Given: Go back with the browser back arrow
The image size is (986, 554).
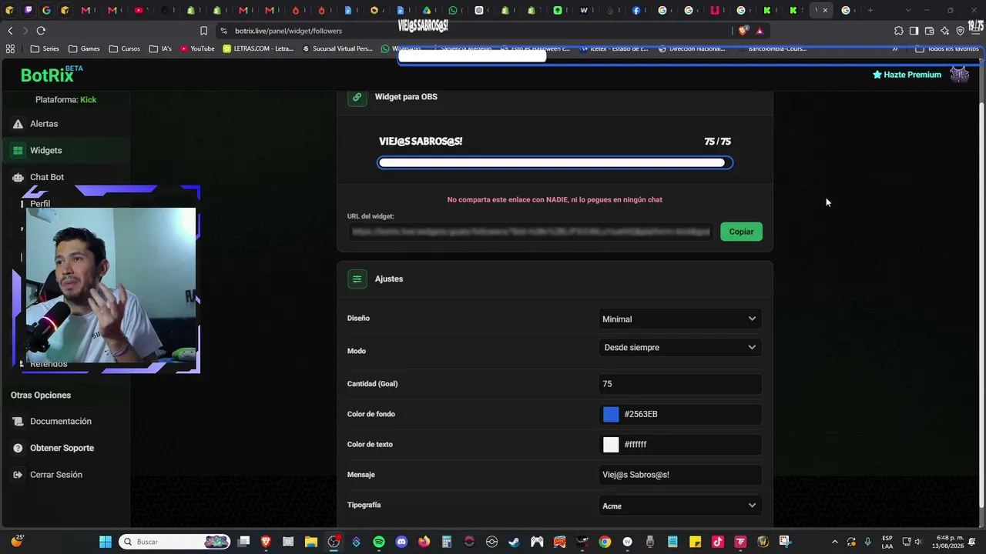Looking at the screenshot, I should point(10,31).
